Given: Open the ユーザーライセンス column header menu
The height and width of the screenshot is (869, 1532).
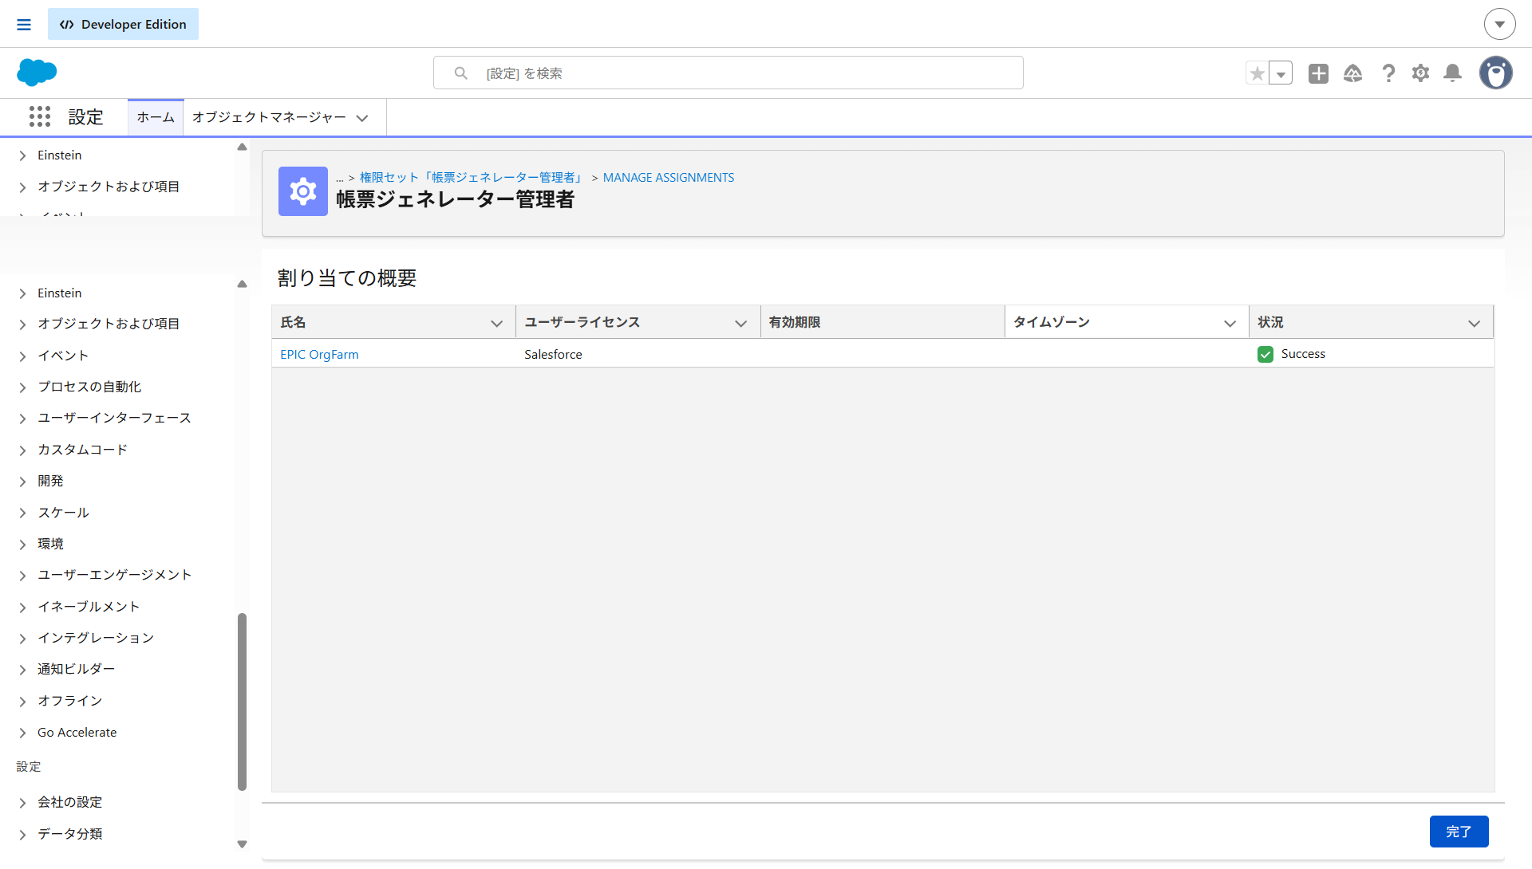Looking at the screenshot, I should tap(741, 323).
